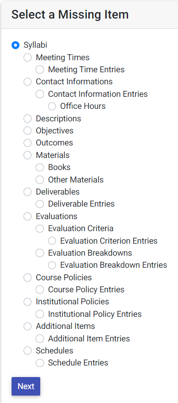178x403 pixels.
Task: Pick the Materials option
Action: (27, 155)
